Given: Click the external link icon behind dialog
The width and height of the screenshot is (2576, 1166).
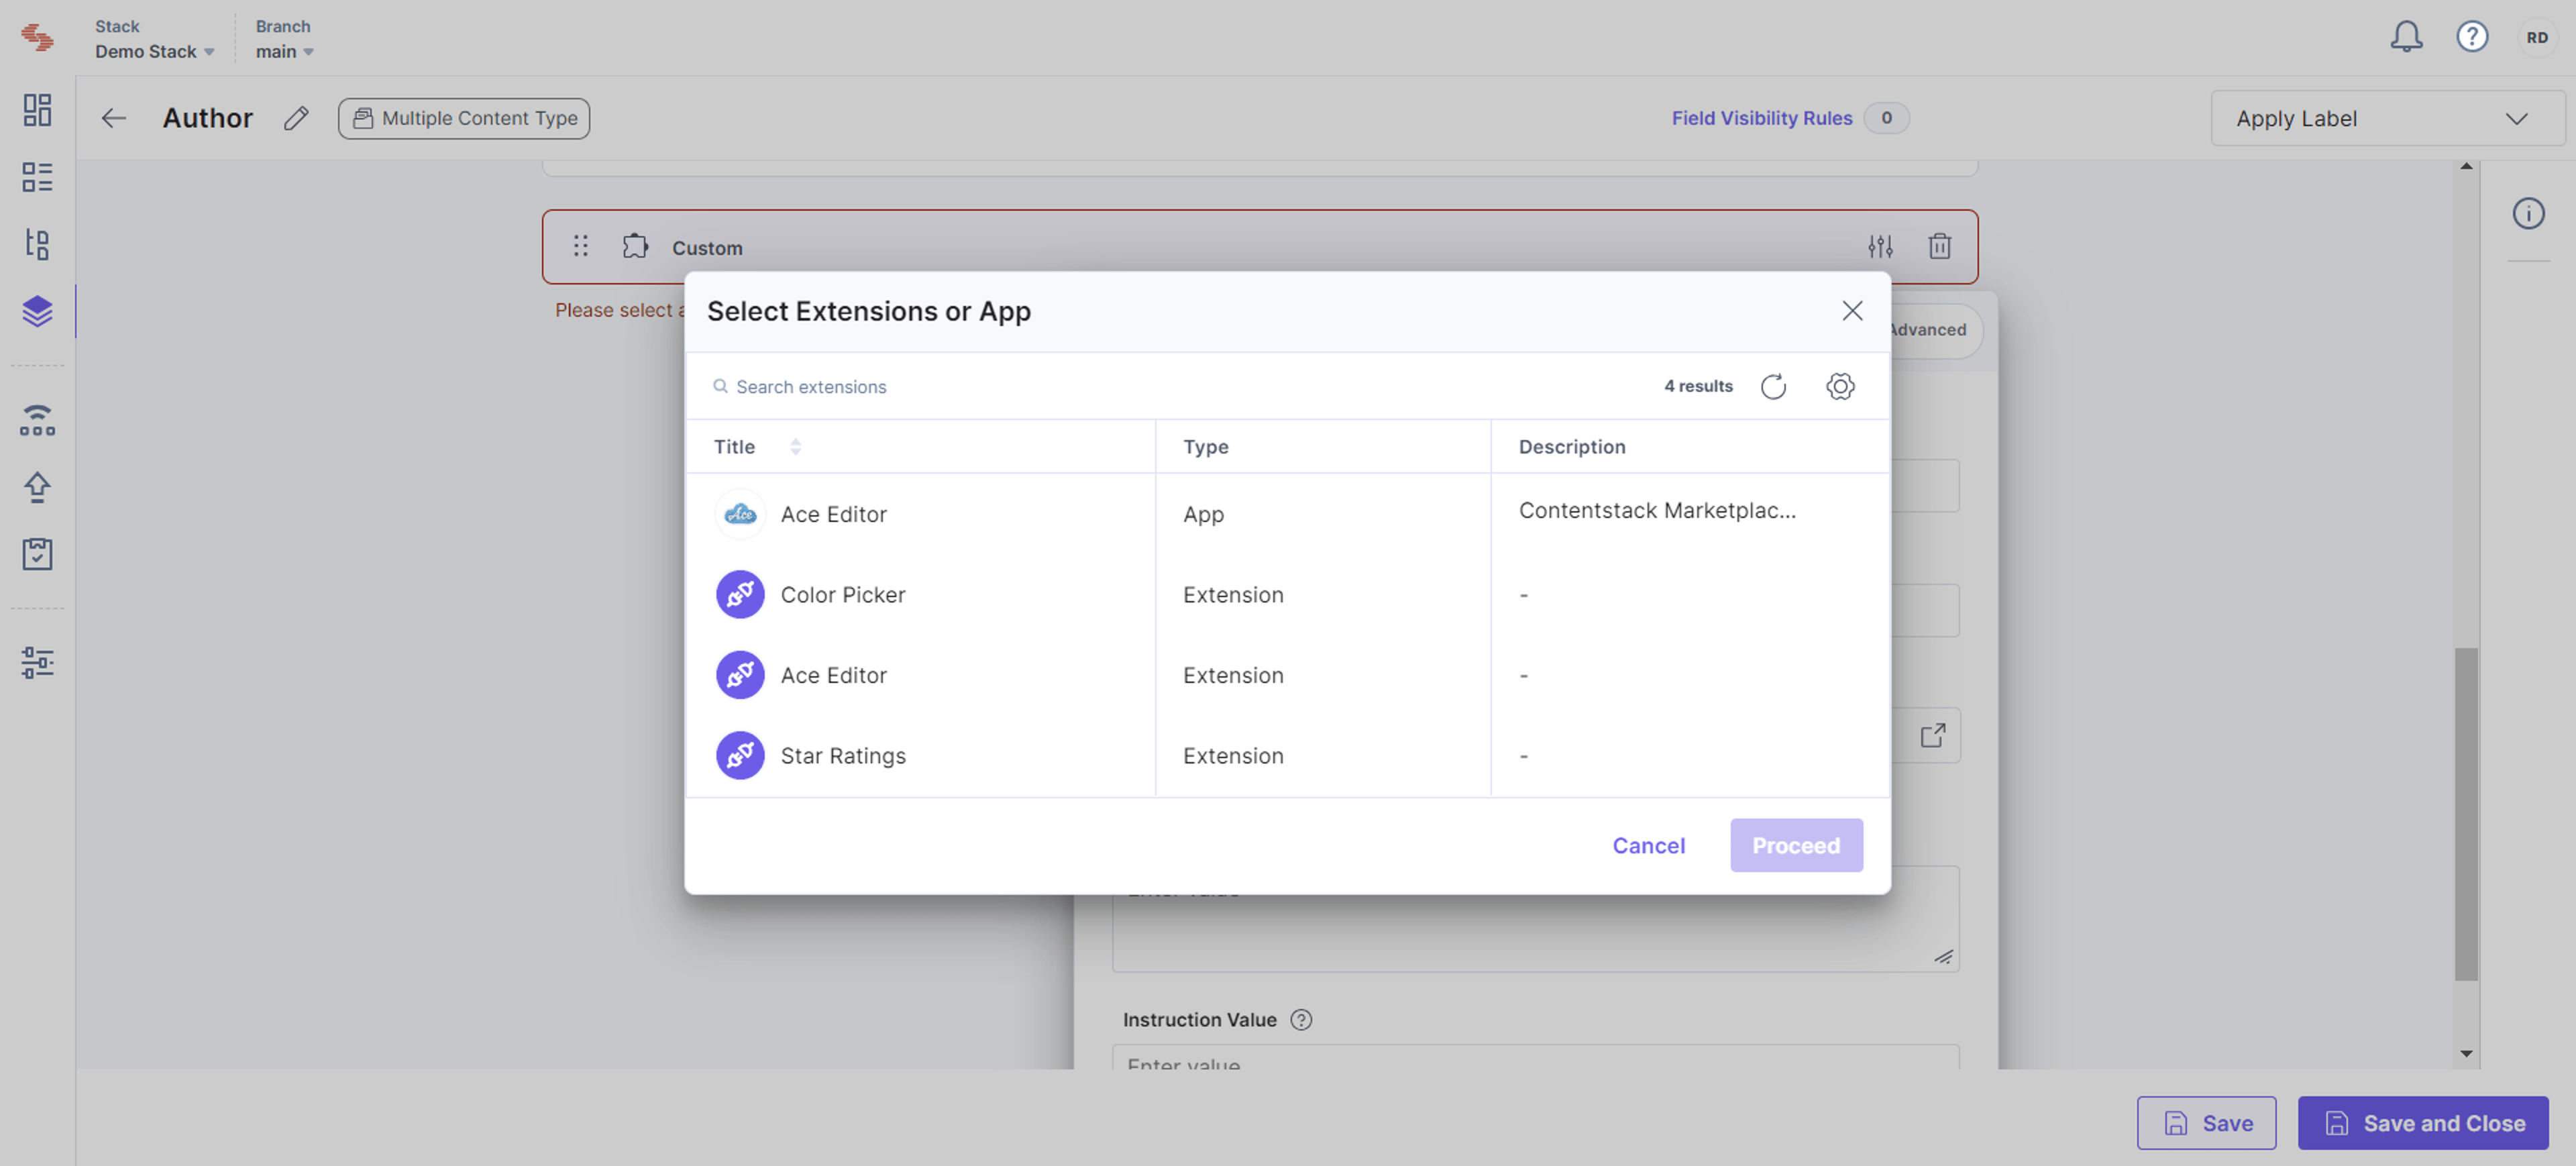Looking at the screenshot, I should (1933, 735).
